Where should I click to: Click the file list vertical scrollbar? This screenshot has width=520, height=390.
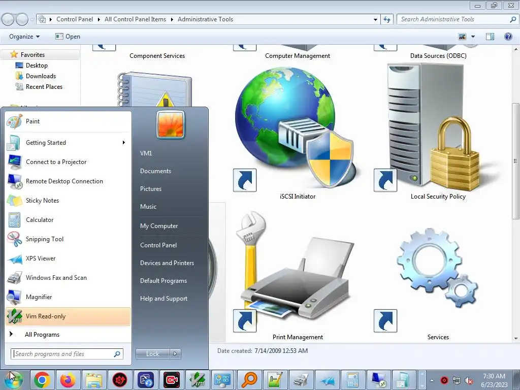516,161
